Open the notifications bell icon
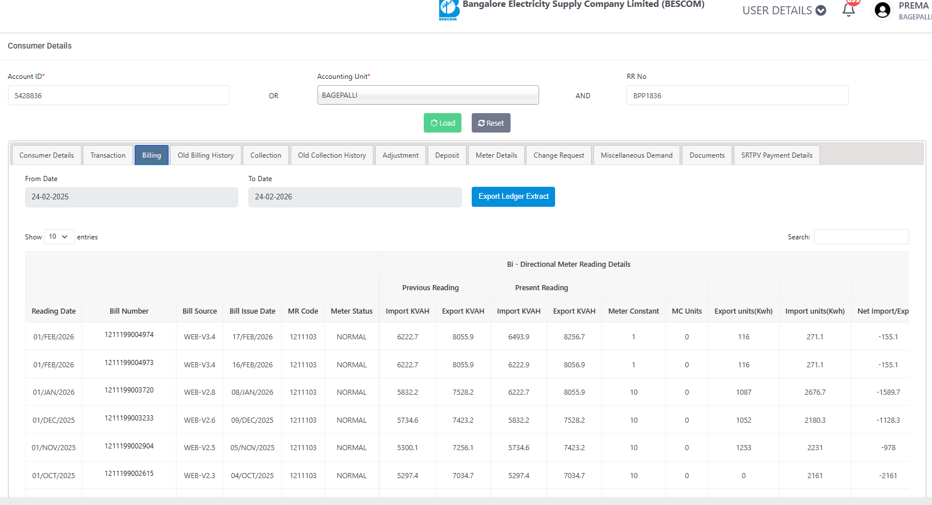Viewport: 932px width, 505px height. click(x=849, y=10)
